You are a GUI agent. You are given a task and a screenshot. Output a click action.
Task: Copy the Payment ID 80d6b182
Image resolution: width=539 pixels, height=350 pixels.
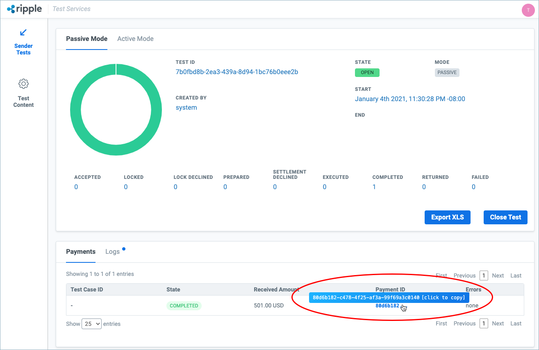pos(387,305)
